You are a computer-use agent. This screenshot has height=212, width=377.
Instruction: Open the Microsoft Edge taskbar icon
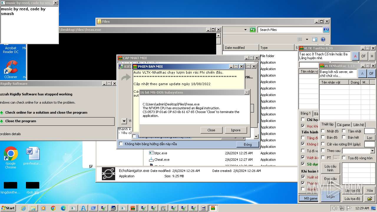[63, 208]
